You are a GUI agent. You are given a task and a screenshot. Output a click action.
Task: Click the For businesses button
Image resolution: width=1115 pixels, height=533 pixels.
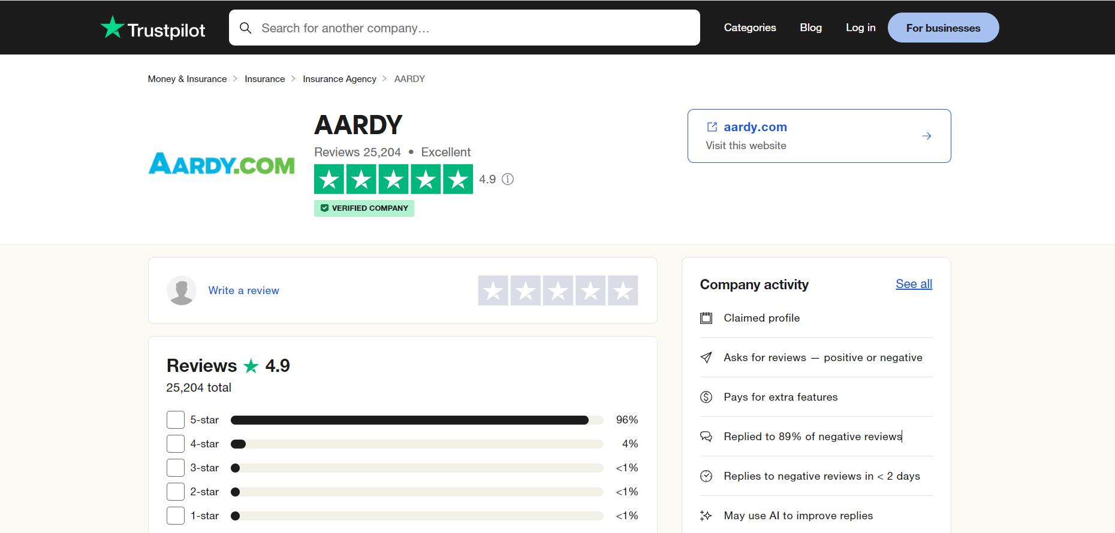943,28
